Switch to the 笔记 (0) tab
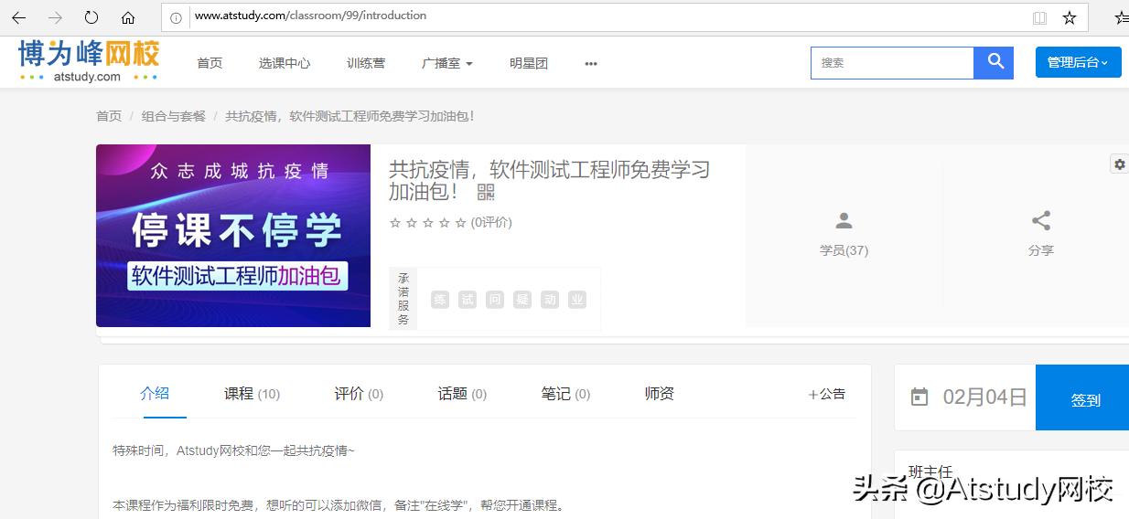Viewport: 1129px width, 519px height. [565, 394]
